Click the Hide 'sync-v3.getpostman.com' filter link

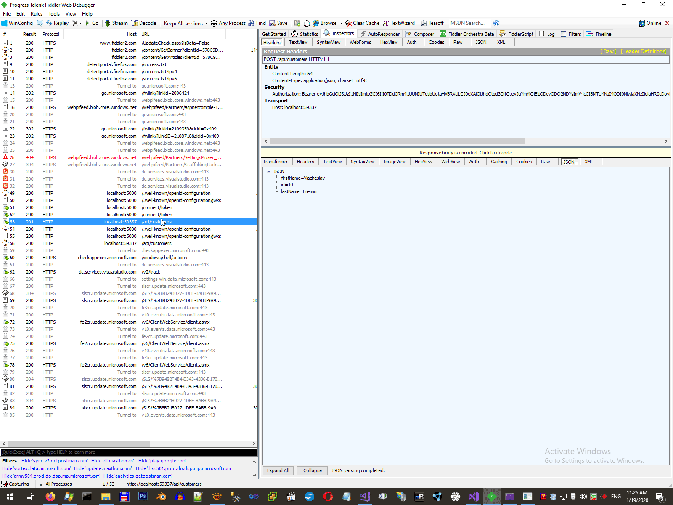click(55, 461)
